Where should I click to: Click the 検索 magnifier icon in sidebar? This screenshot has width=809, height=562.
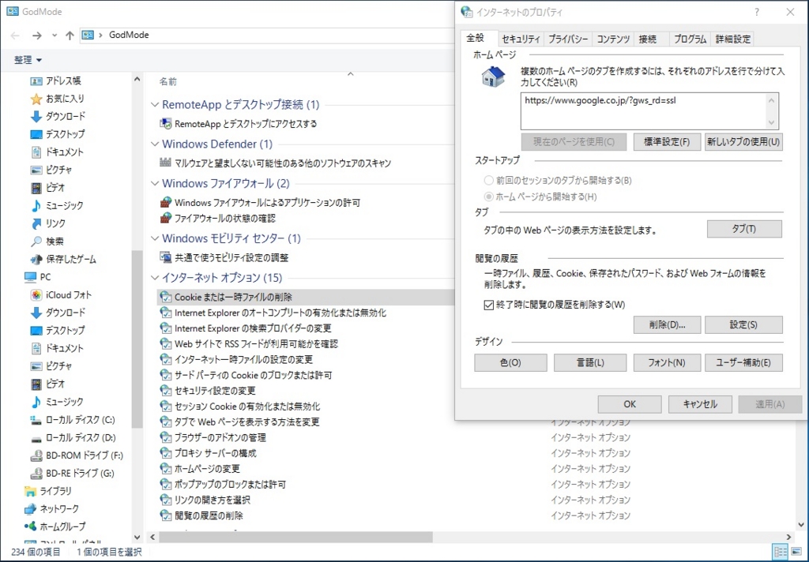click(36, 242)
